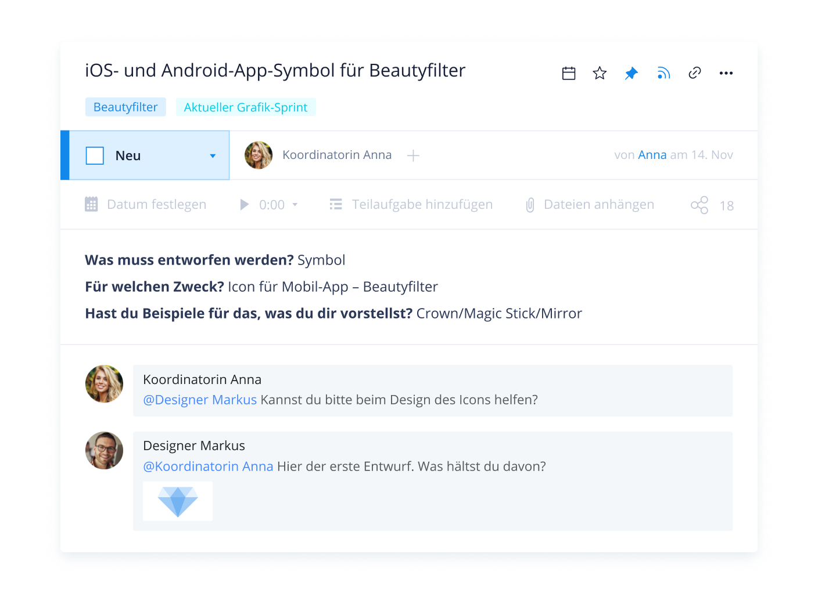
Task: Star this task as favorite
Action: (x=600, y=74)
